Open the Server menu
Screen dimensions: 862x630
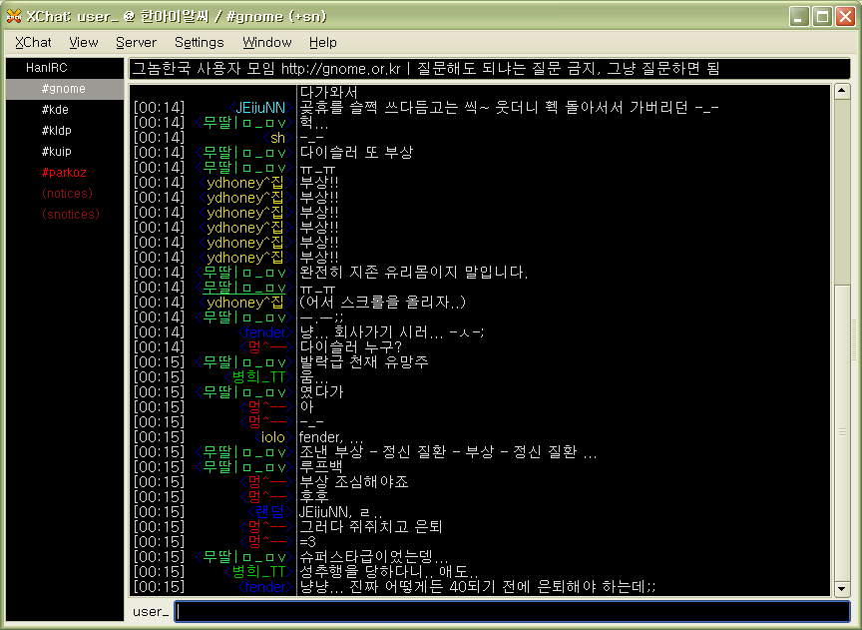coord(136,42)
